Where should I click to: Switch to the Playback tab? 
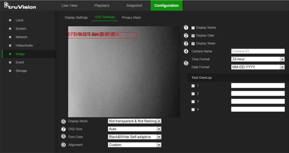[x=102, y=6]
